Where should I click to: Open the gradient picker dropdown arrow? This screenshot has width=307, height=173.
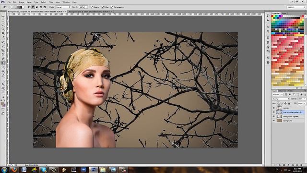[23, 7]
